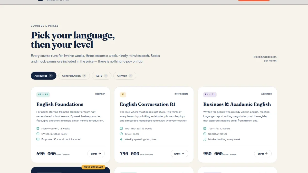This screenshot has width=308, height=173.
Task: Enrol in English Conversation B1
Action: click(179, 154)
